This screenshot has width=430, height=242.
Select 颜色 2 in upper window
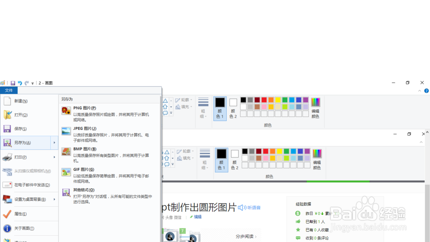pos(233,109)
